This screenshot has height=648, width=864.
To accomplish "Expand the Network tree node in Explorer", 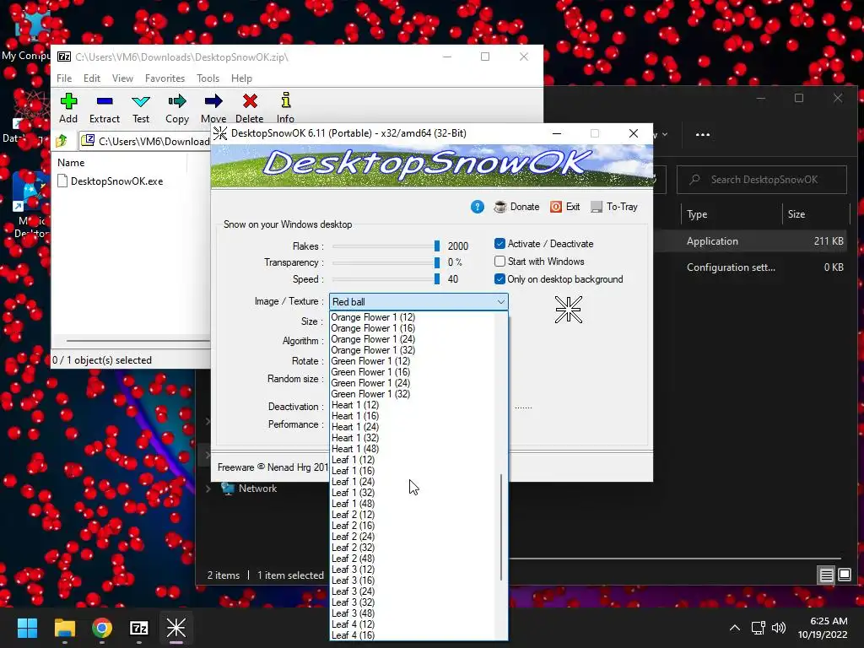I will (x=208, y=489).
